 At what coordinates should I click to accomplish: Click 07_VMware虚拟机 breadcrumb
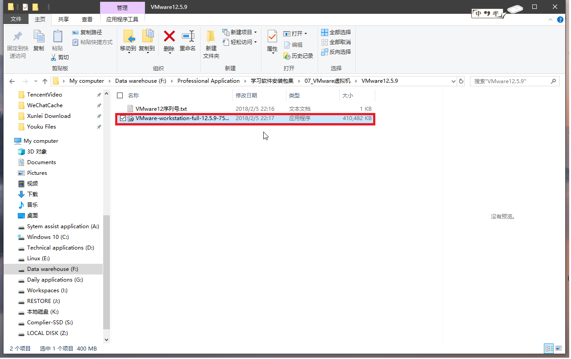(328, 81)
